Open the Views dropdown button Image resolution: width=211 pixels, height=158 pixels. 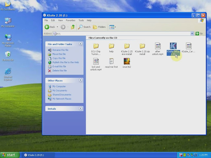pos(112,27)
